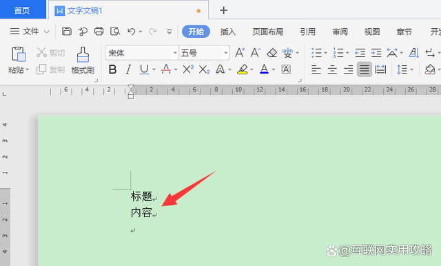The width and height of the screenshot is (441, 266).
Task: Click the Save icon in quick toolbar
Action: [x=67, y=31]
